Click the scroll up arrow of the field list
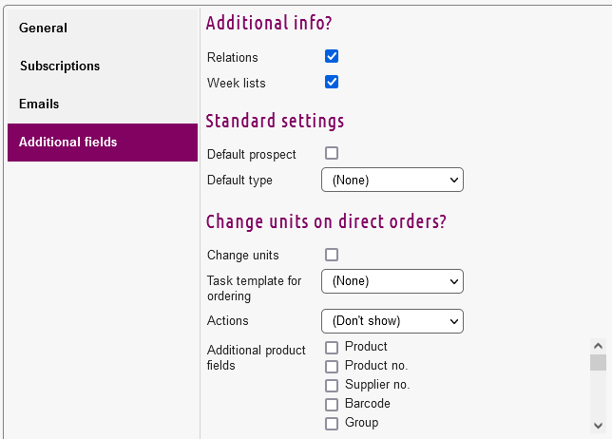 (598, 347)
